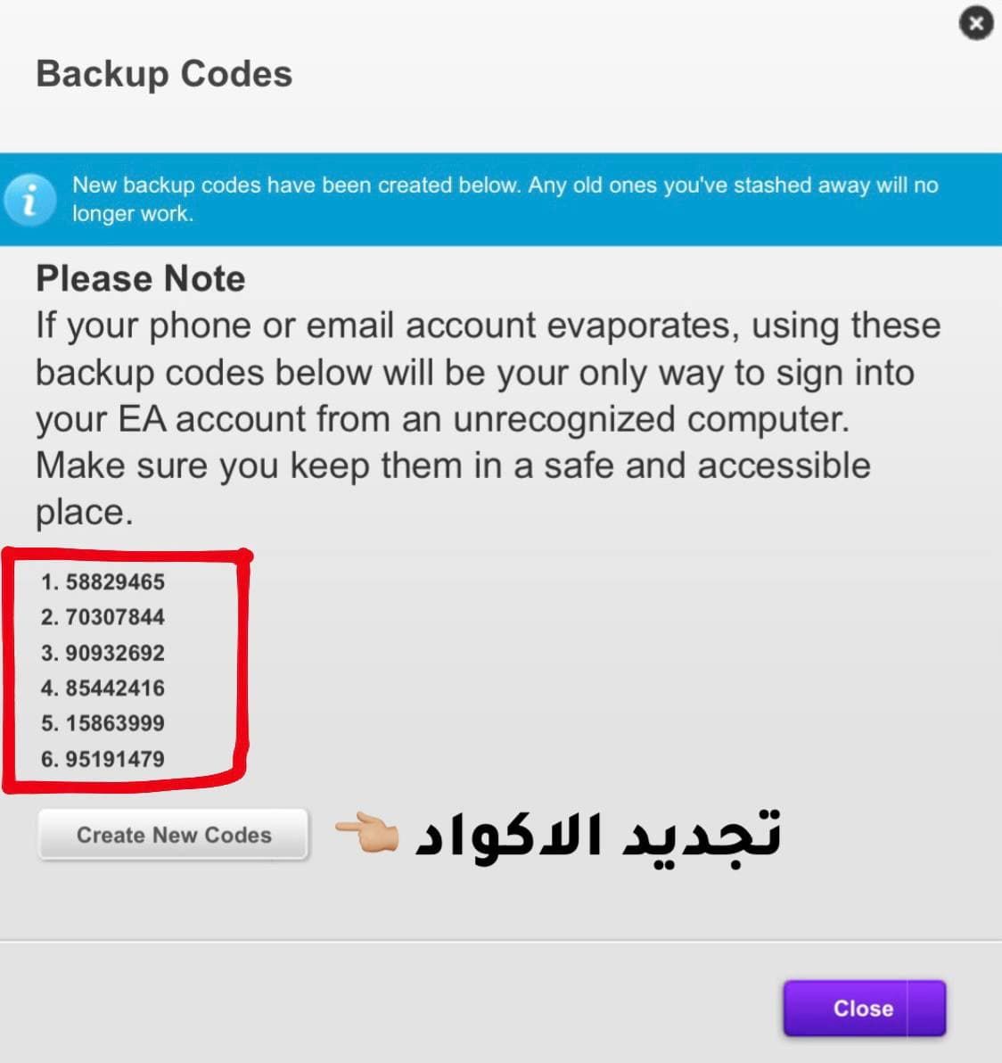1002x1063 pixels.
Task: Click the third code 90932692
Action: tap(114, 653)
